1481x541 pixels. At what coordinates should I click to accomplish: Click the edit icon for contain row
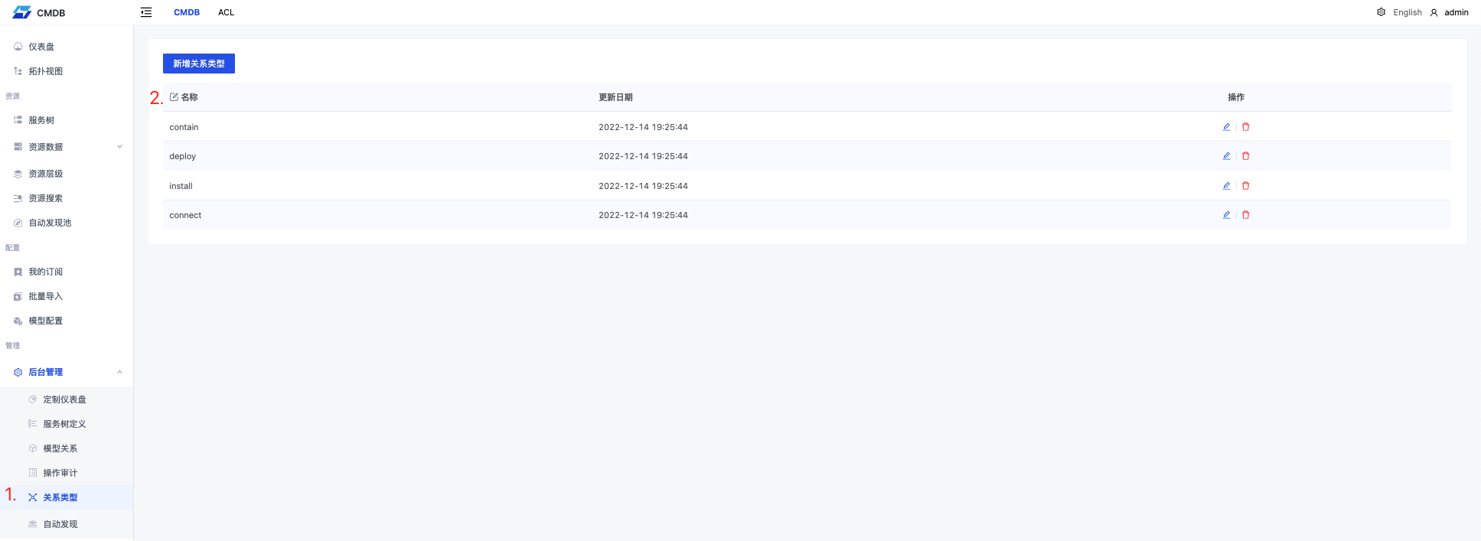(1226, 127)
